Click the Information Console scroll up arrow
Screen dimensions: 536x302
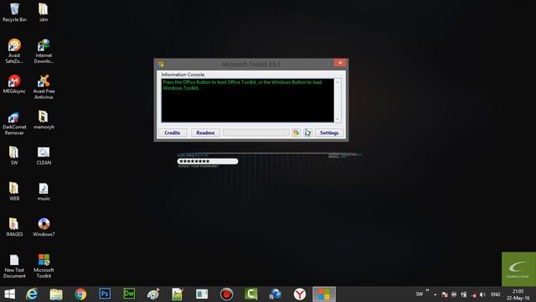338,82
